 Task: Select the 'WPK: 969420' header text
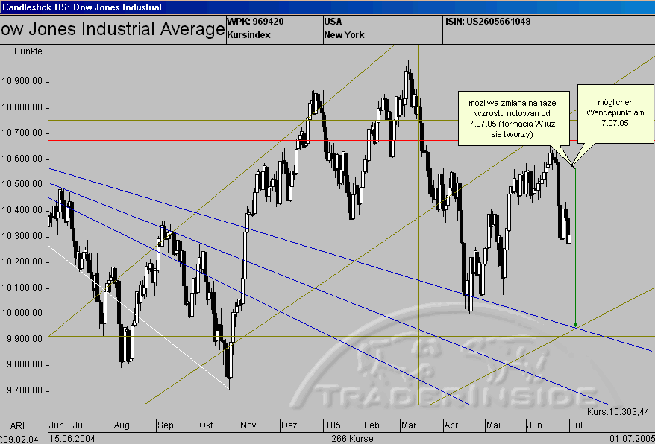point(255,22)
